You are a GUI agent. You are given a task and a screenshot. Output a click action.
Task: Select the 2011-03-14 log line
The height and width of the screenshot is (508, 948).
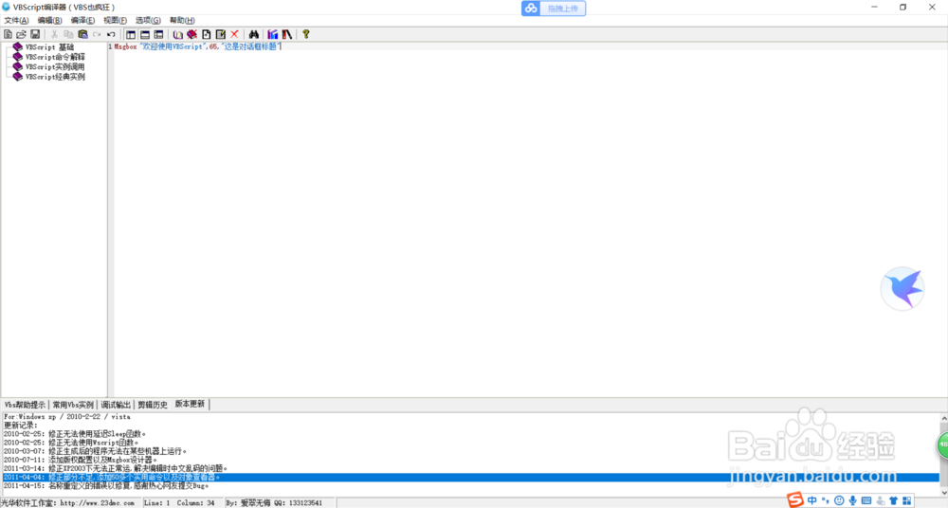coord(116,468)
